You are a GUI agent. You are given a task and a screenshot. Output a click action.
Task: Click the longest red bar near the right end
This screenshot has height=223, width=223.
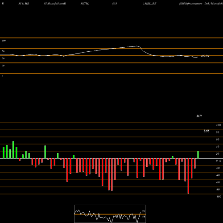point(188,176)
